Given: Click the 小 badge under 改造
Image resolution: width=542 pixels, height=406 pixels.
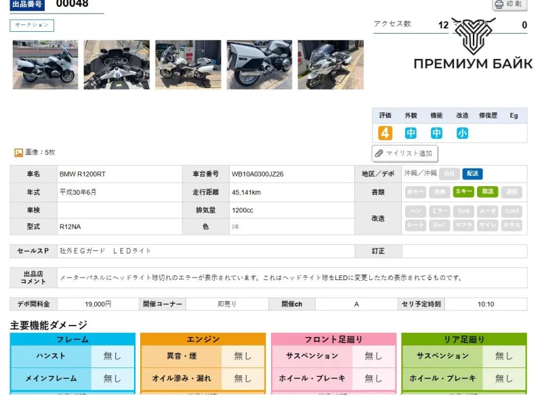Looking at the screenshot, I should tap(462, 133).
